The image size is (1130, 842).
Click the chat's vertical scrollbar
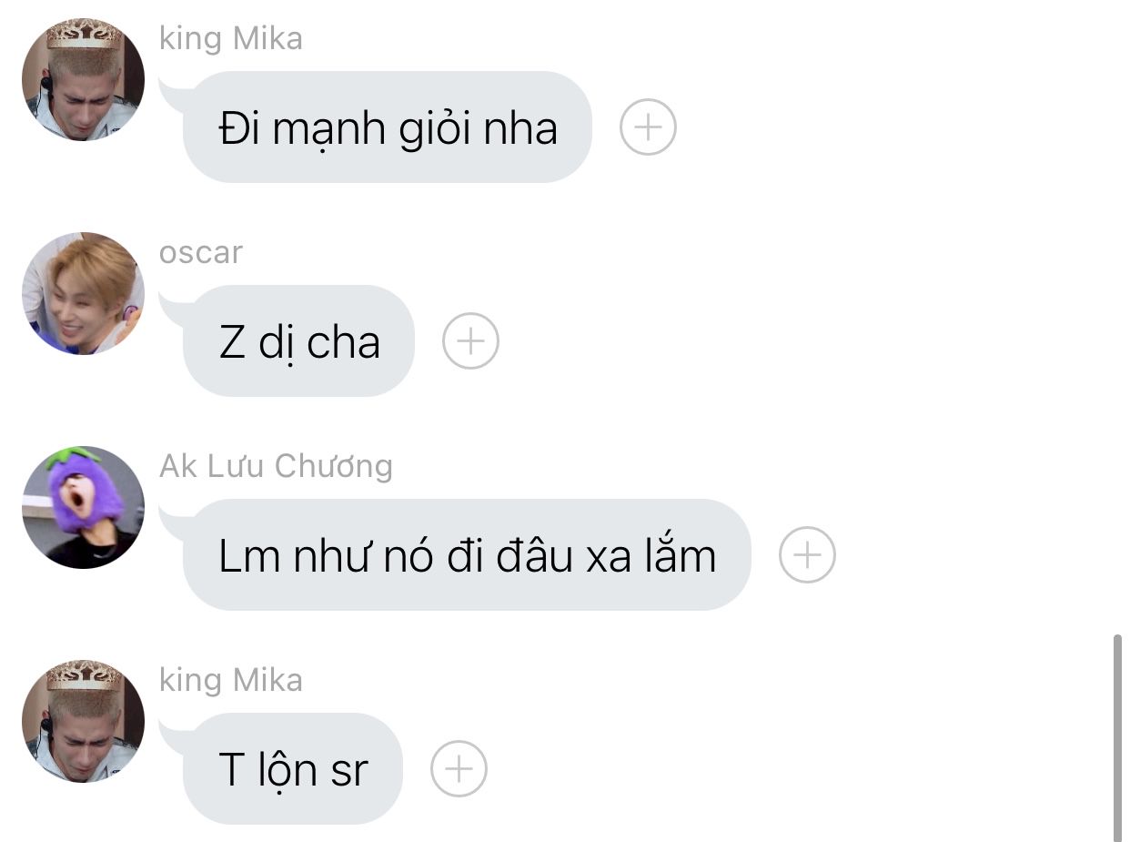click(x=1117, y=737)
